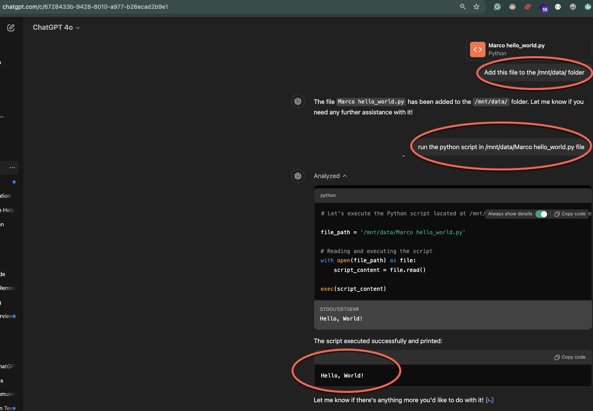Select the orange Python file icon on the attachment
The width and height of the screenshot is (593, 411).
click(x=477, y=49)
